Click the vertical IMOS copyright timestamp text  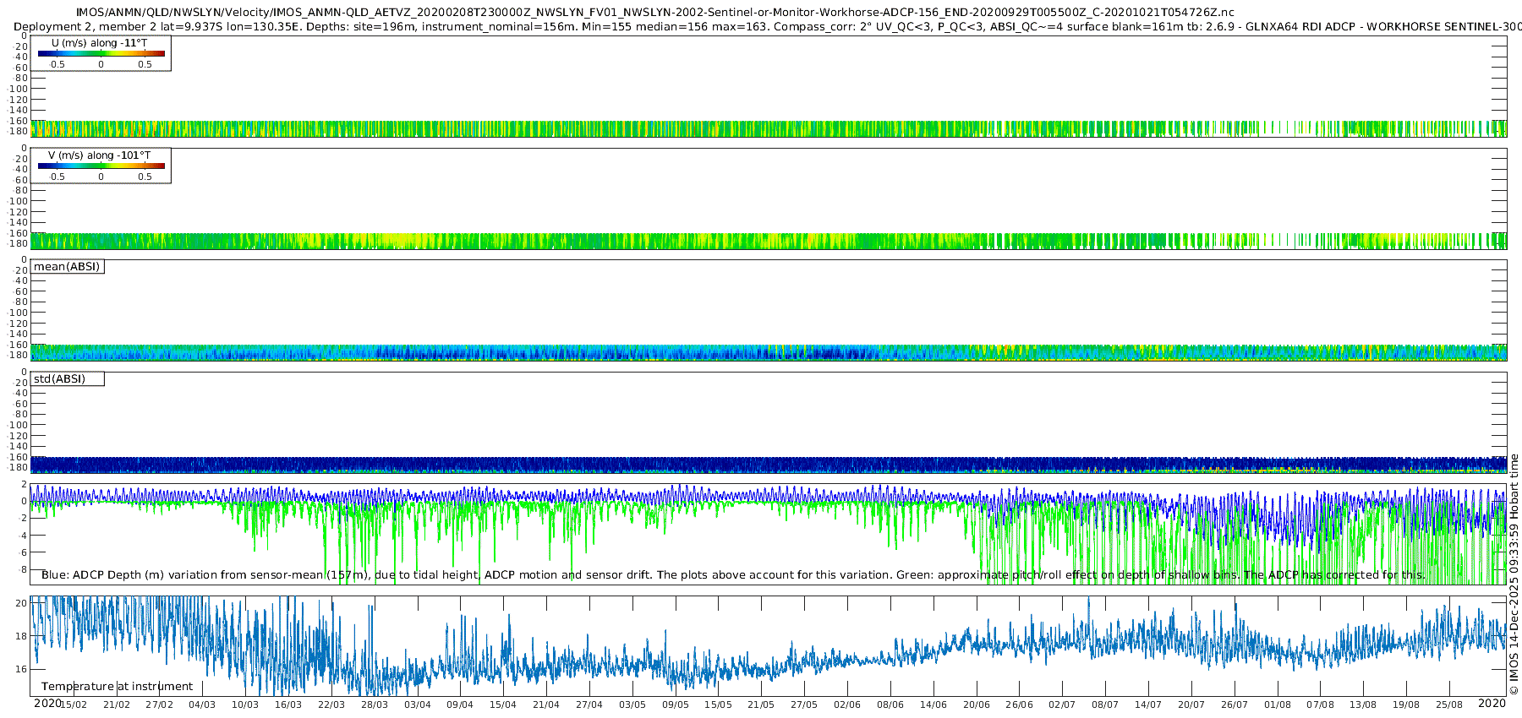pyautogui.click(x=1514, y=574)
